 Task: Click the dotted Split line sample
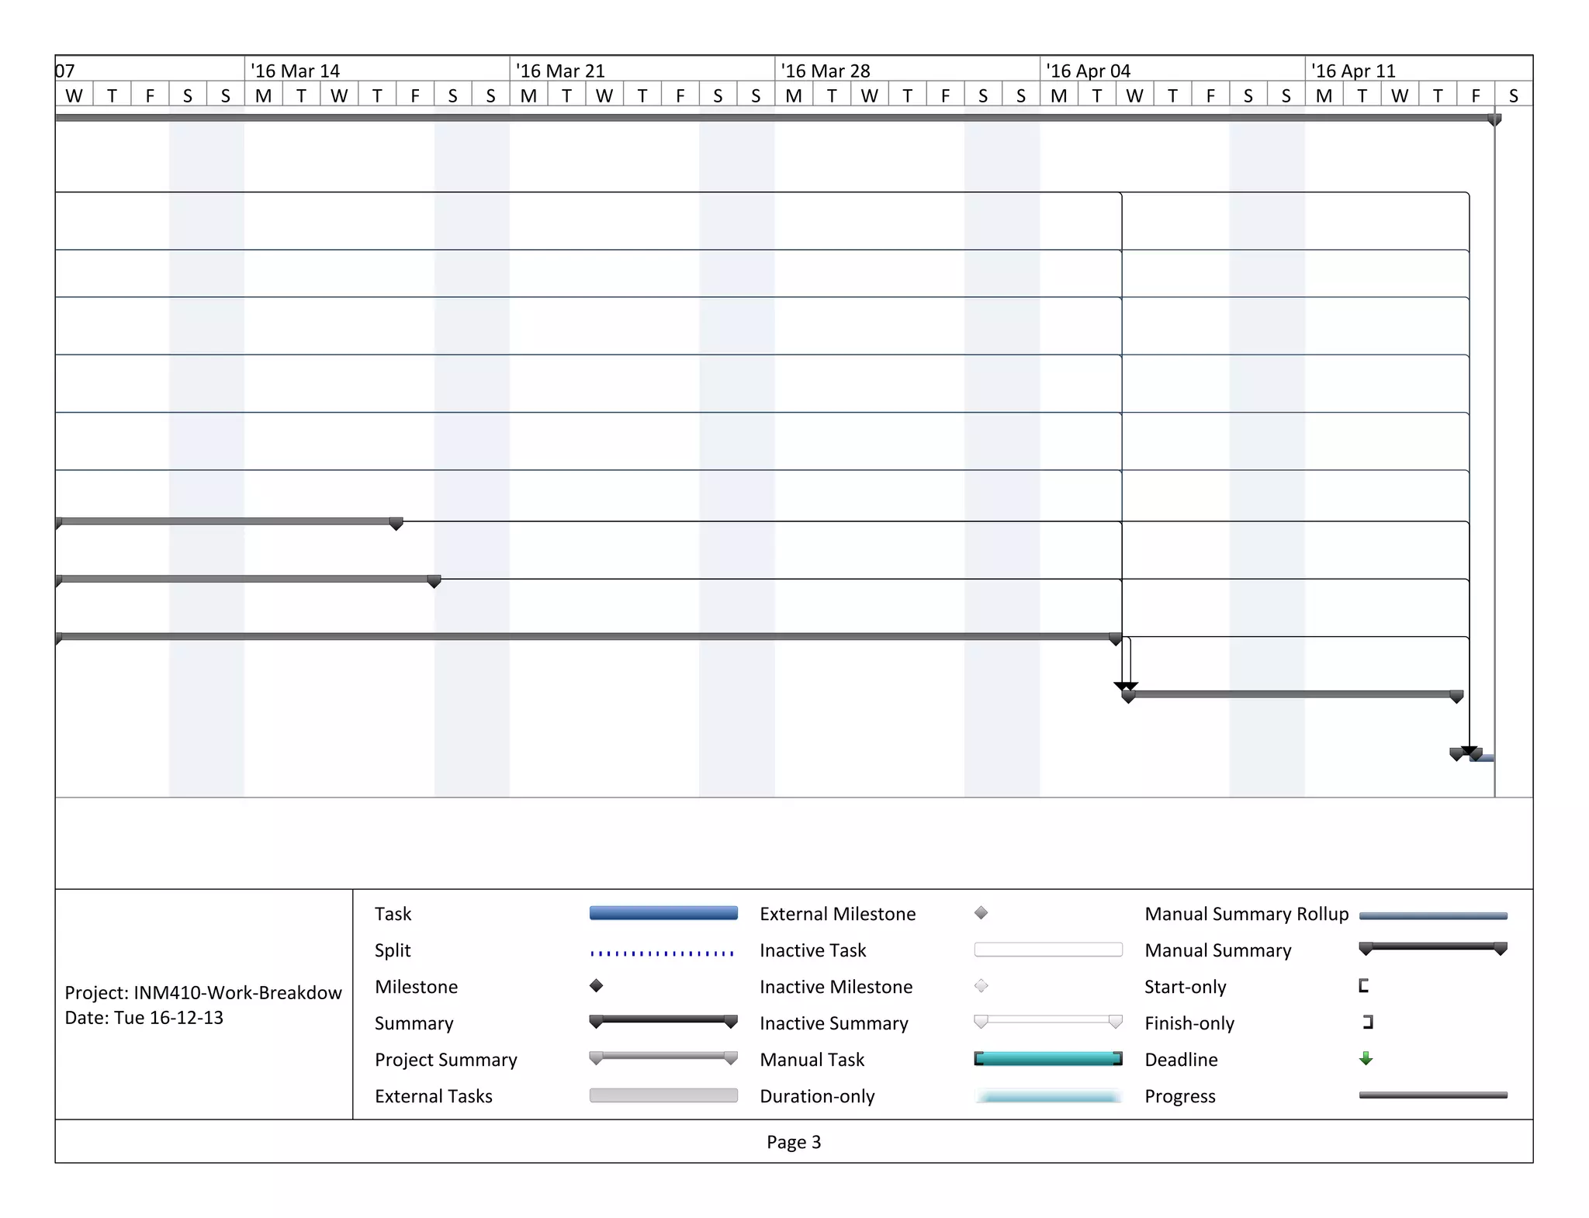[662, 953]
